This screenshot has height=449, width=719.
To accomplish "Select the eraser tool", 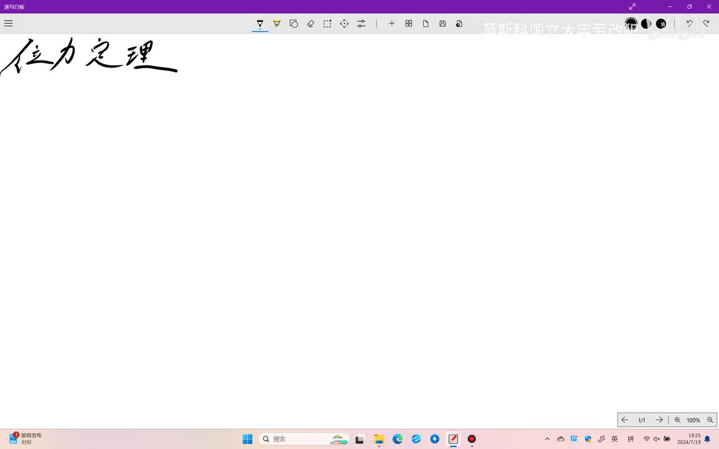I will pos(310,23).
